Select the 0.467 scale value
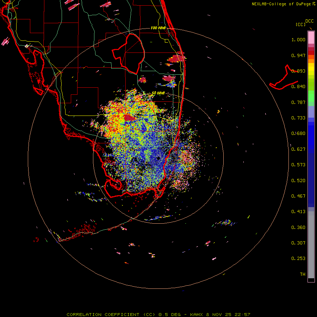Screen dimensions: 317x317 pyautogui.click(x=298, y=196)
